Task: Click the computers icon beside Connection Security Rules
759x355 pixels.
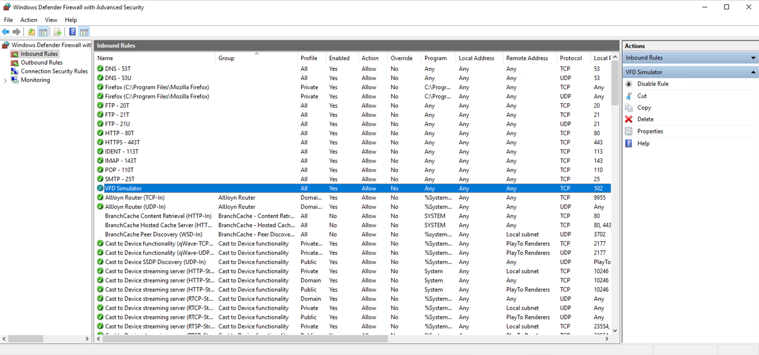Action: 14,71
